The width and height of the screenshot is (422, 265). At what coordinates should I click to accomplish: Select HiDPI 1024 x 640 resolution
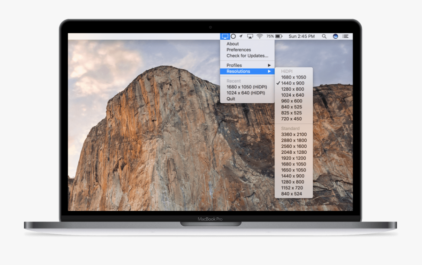(x=294, y=95)
